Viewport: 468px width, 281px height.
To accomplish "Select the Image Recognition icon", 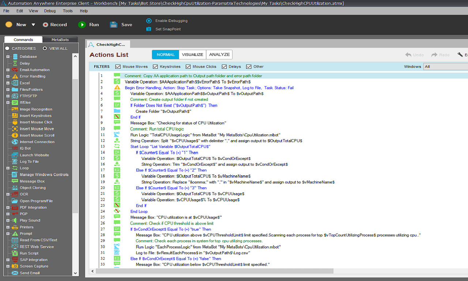I will (15, 109).
